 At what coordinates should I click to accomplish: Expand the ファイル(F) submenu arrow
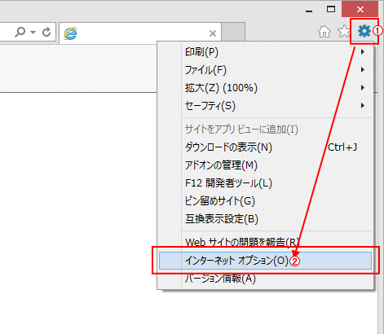click(x=363, y=70)
